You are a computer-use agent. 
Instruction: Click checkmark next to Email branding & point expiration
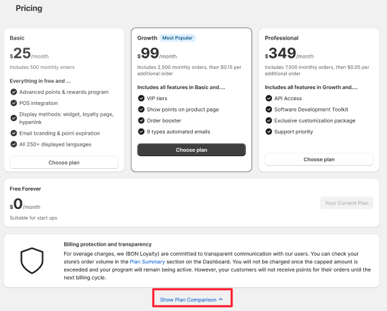(x=14, y=133)
